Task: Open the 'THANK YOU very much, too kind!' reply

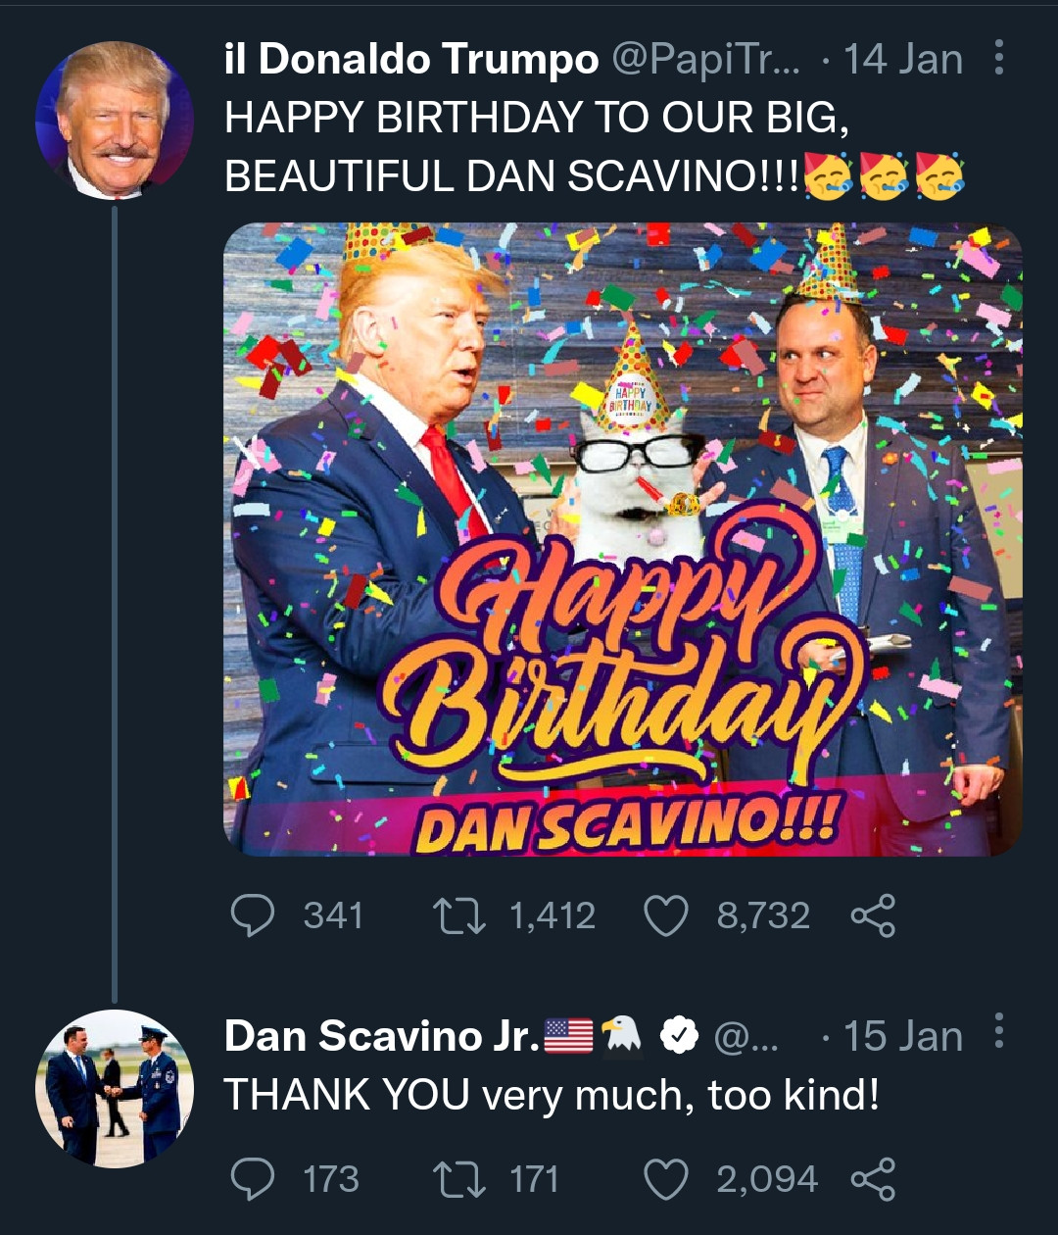Action: tap(552, 1095)
